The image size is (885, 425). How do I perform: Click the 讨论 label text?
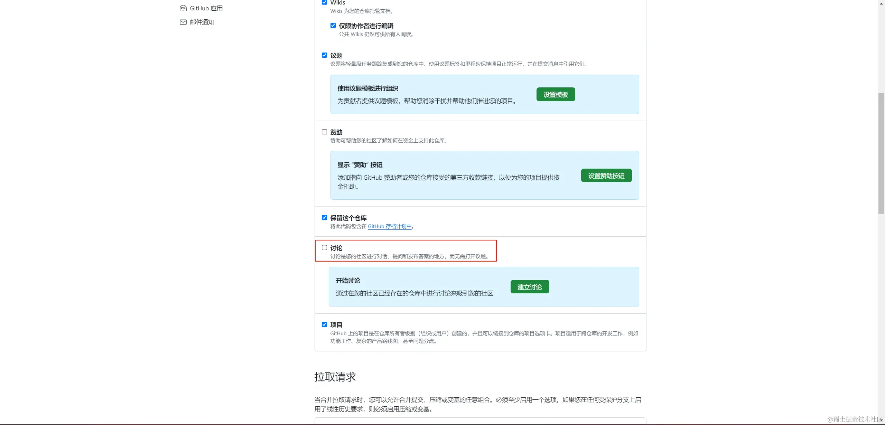point(336,248)
